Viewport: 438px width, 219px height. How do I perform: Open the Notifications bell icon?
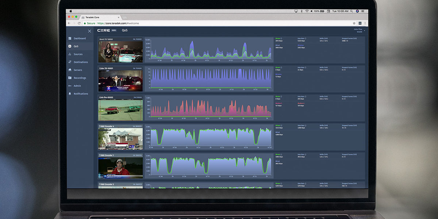coord(70,94)
